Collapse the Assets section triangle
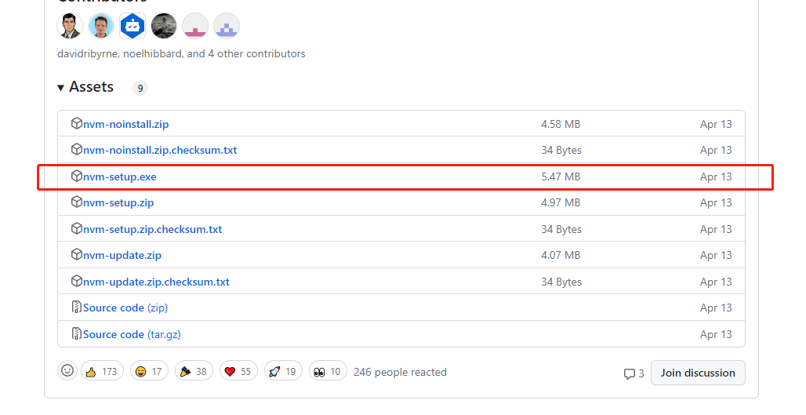 (x=61, y=88)
